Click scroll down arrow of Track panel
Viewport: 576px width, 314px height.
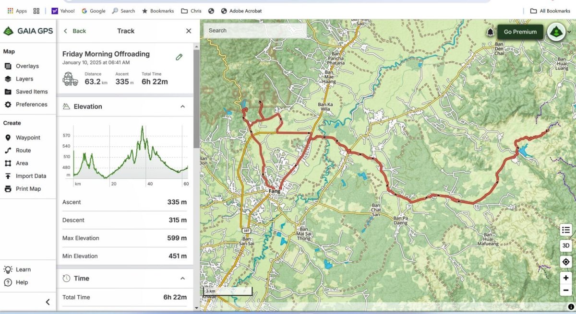196,308
